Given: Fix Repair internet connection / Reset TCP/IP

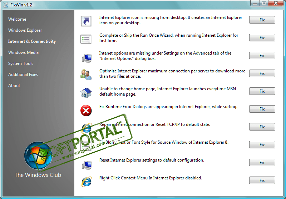Looking at the screenshot, I should tap(262, 127).
